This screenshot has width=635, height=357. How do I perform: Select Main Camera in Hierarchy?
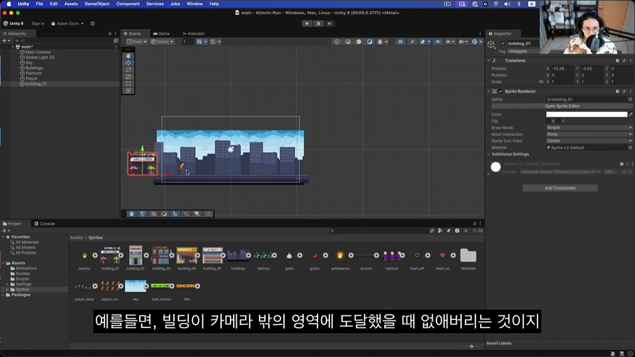[x=38, y=52]
